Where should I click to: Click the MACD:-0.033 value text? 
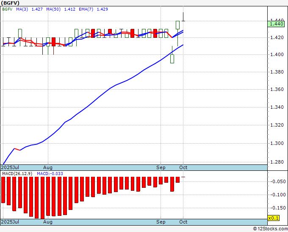pos(50,174)
